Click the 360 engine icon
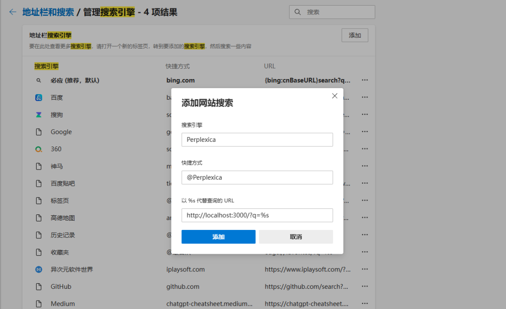Screen dimensions: 506x309 [38, 149]
